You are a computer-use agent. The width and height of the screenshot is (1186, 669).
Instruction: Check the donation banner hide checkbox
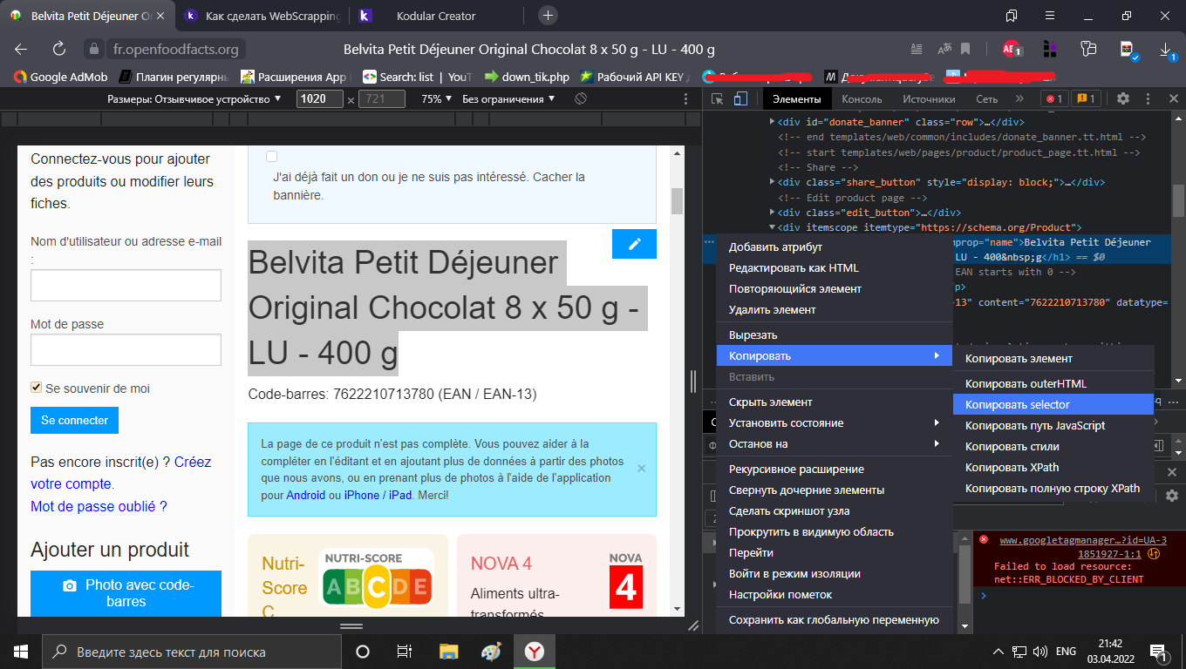click(272, 157)
